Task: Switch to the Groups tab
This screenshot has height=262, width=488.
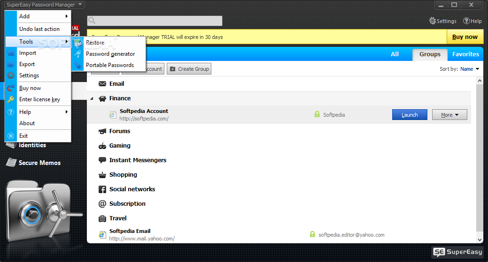Action: pos(430,54)
